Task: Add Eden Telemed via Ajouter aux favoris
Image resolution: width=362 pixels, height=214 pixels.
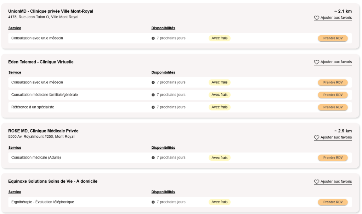Action: click(336, 62)
